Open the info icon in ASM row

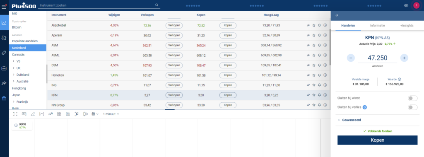point(325,45)
